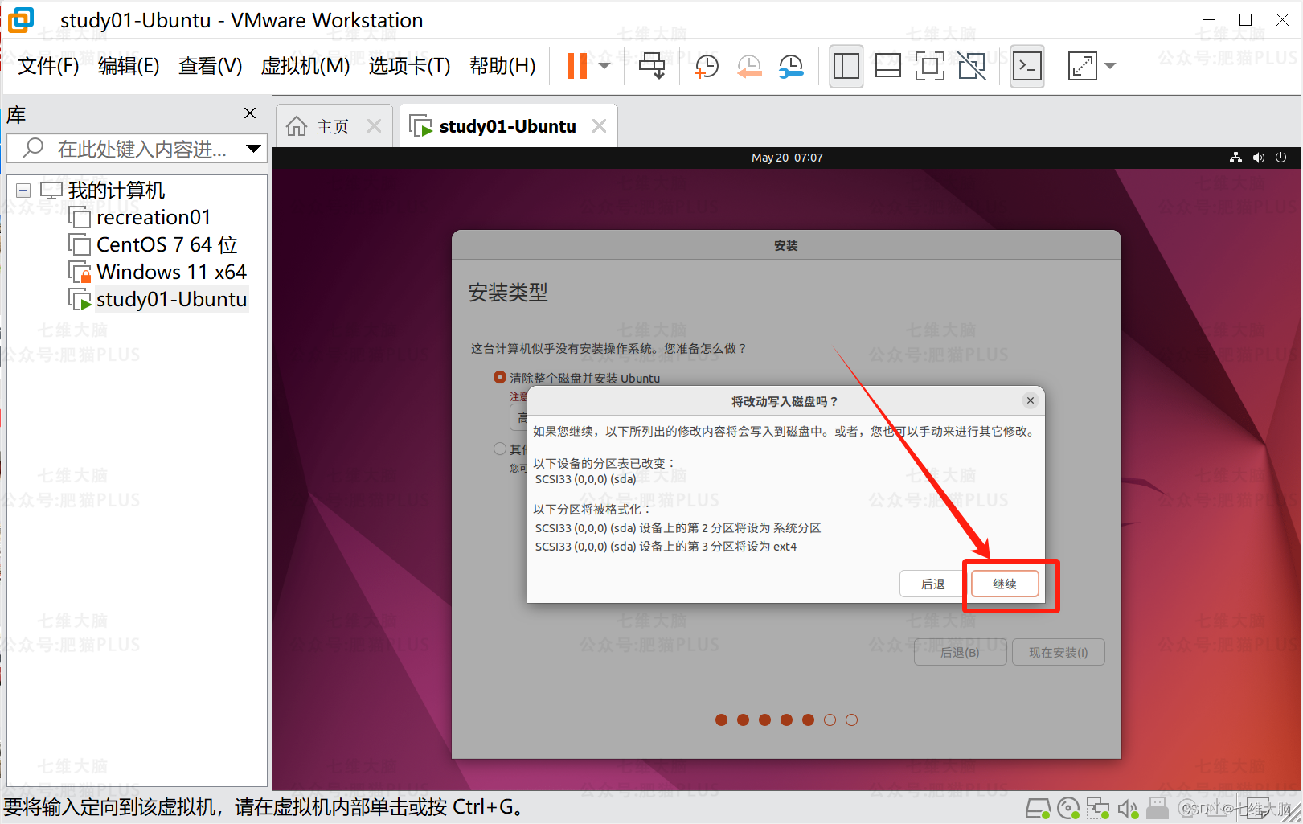1303x824 pixels.
Task: Select study01-Ubuntu in library tree
Action: pos(171,300)
